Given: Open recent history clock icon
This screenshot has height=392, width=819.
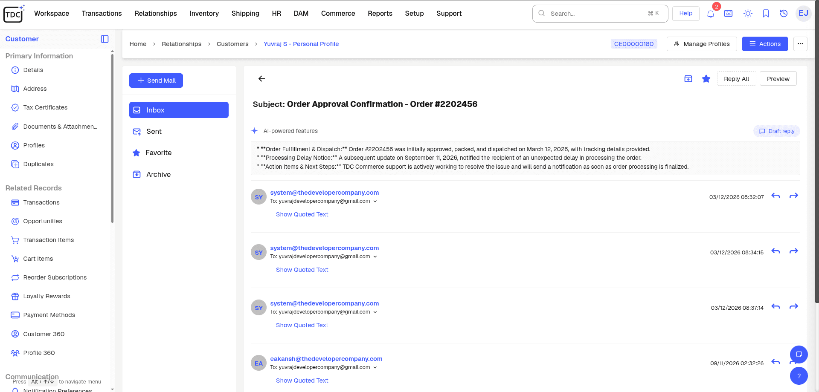Looking at the screenshot, I should click(x=784, y=14).
